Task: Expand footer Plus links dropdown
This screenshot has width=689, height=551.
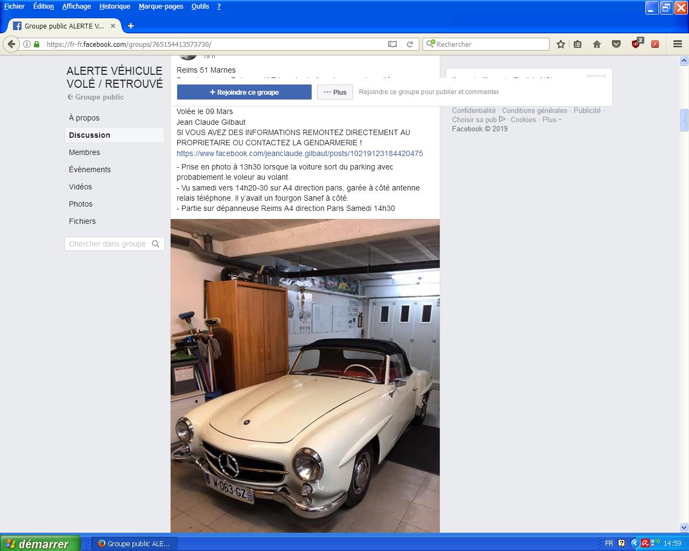Action: [x=552, y=119]
